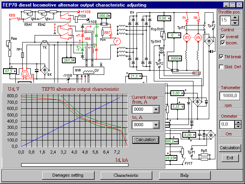Uncheck the overall control checkbox
This screenshot has width=245, height=184.
pos(223,37)
